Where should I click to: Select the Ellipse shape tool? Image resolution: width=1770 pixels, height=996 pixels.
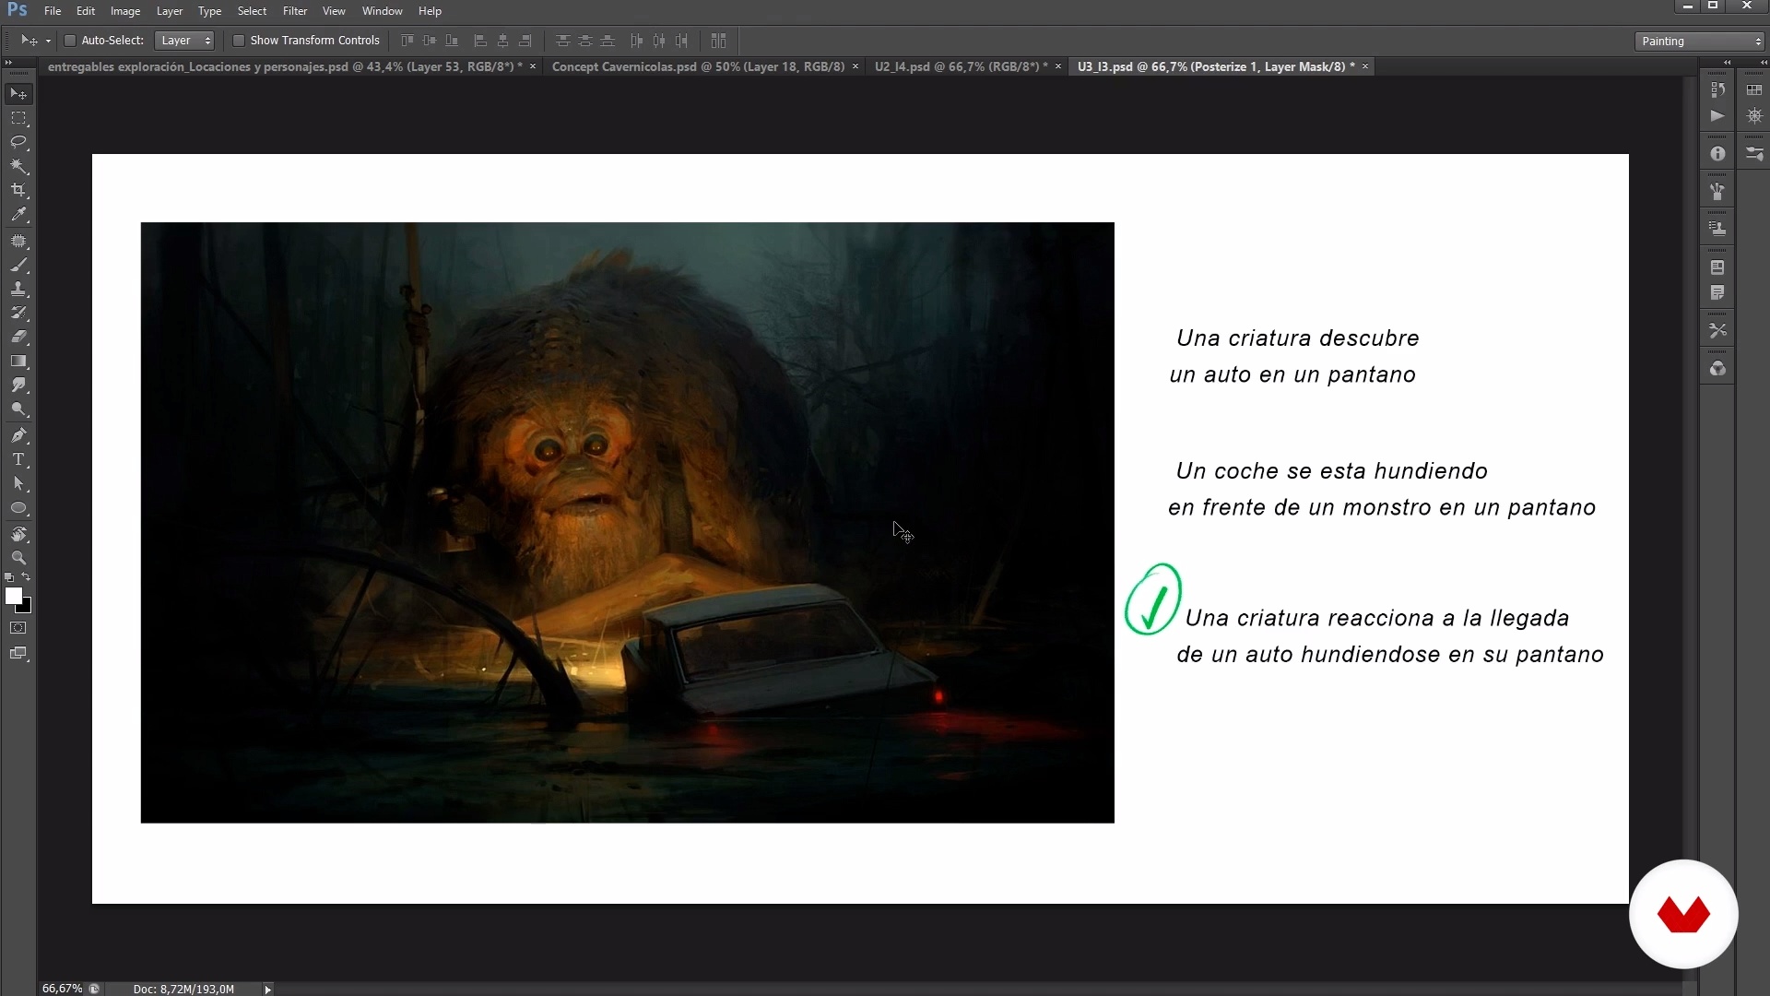click(x=18, y=507)
